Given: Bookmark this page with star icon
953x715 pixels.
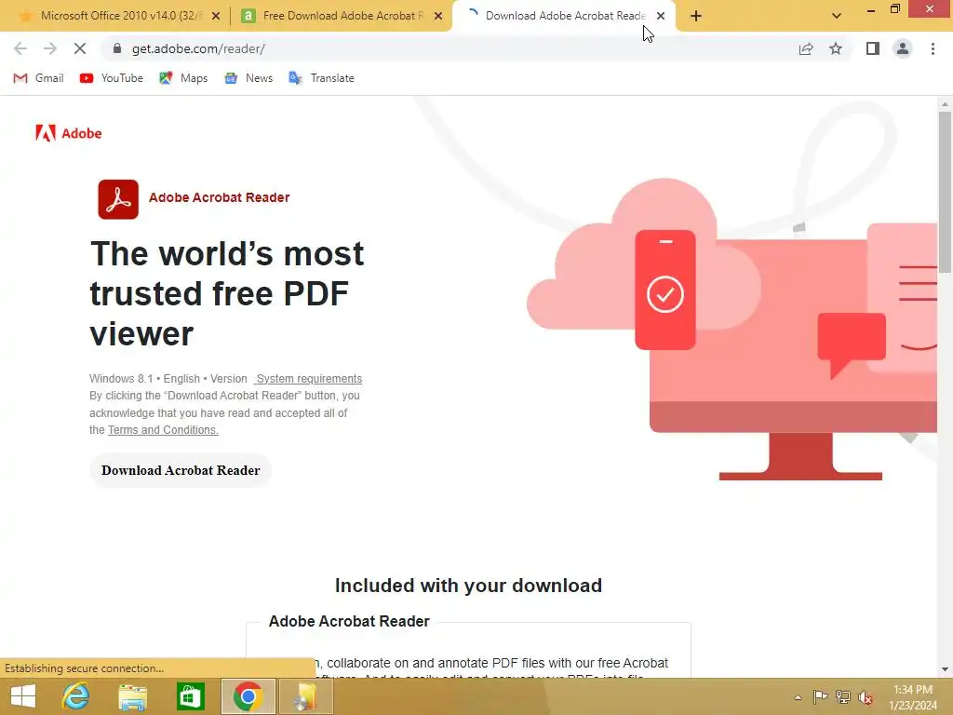Looking at the screenshot, I should click(836, 48).
